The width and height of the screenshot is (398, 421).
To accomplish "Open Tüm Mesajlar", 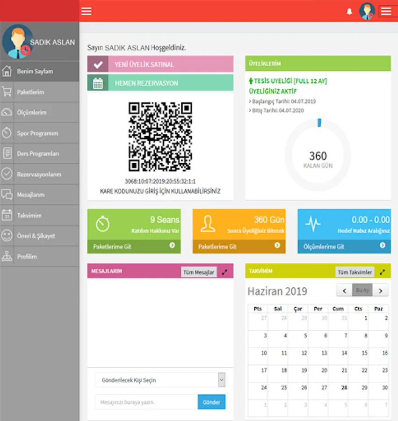I will [199, 272].
